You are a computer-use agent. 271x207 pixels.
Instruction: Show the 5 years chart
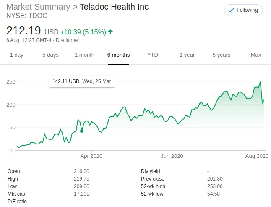click(221, 55)
